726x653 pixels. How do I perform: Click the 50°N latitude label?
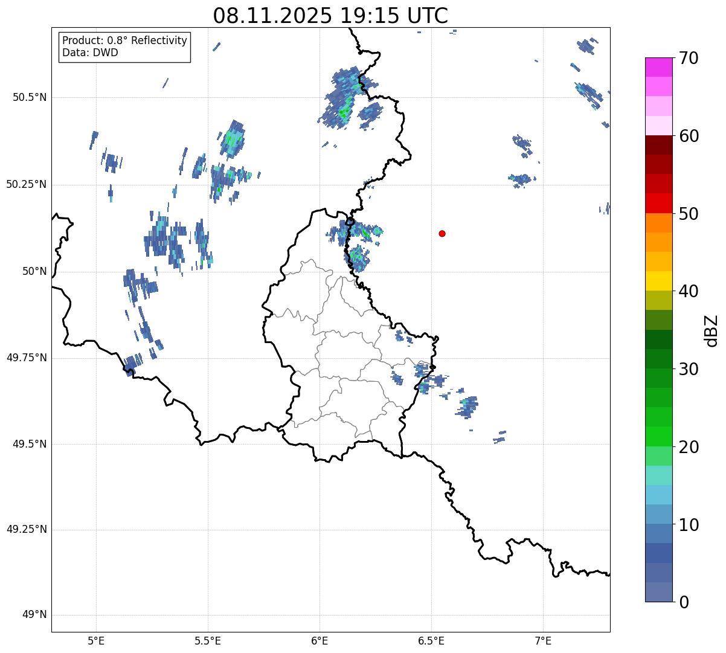pos(34,271)
